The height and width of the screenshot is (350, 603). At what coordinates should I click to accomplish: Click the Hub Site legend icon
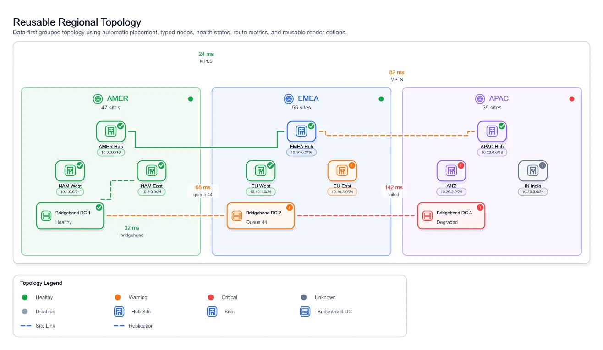(x=119, y=312)
